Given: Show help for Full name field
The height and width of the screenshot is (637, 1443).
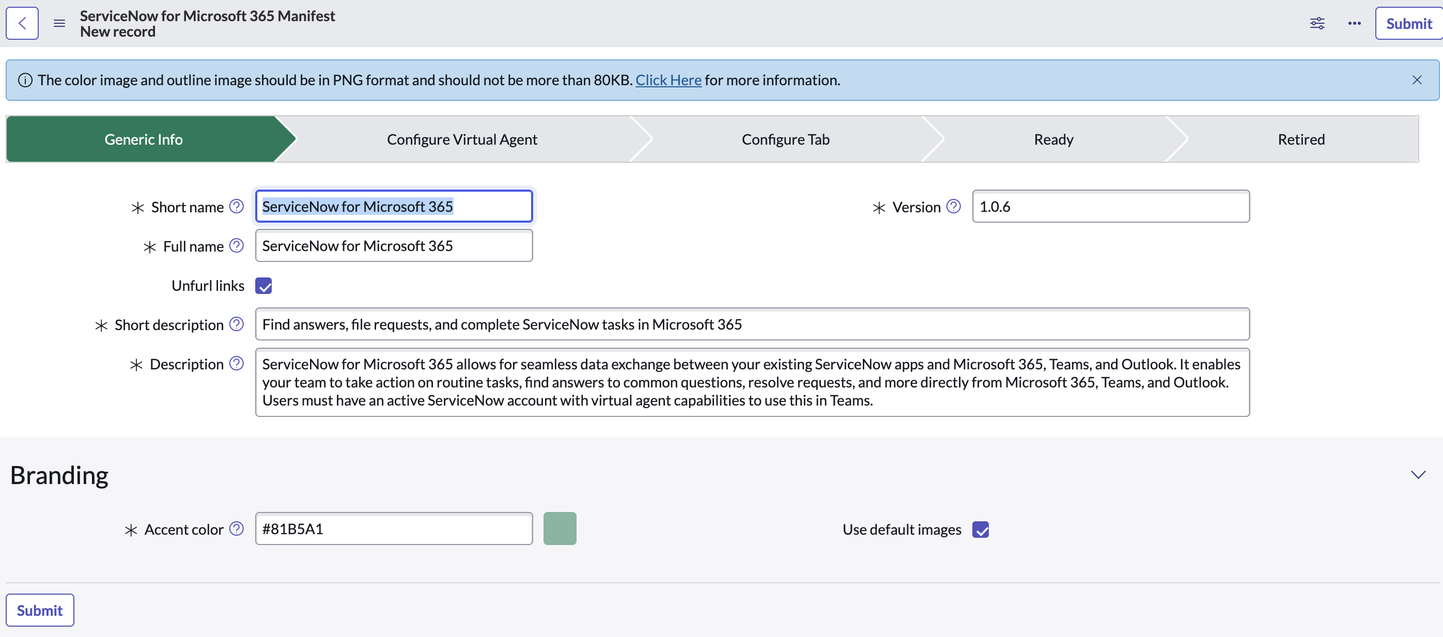Looking at the screenshot, I should (x=237, y=246).
